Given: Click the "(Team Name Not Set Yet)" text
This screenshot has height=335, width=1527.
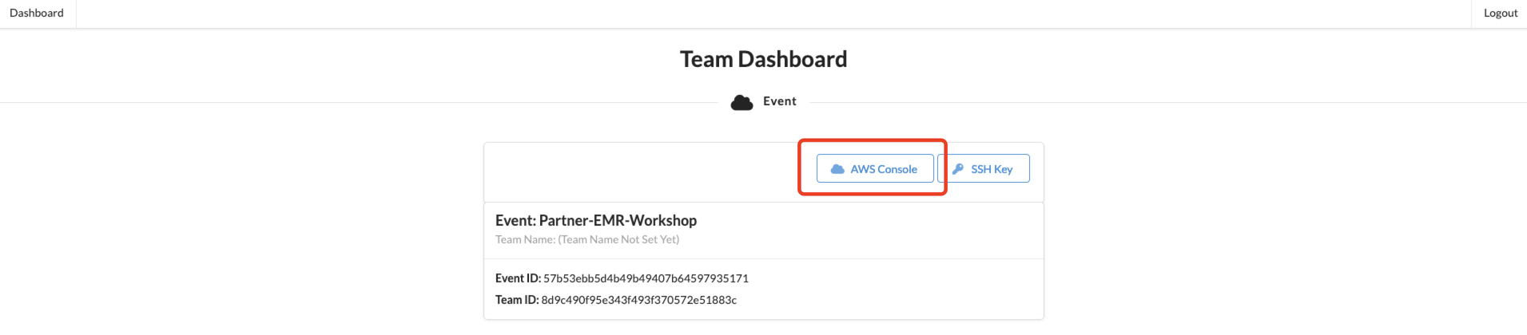Looking at the screenshot, I should pyautogui.click(x=618, y=239).
